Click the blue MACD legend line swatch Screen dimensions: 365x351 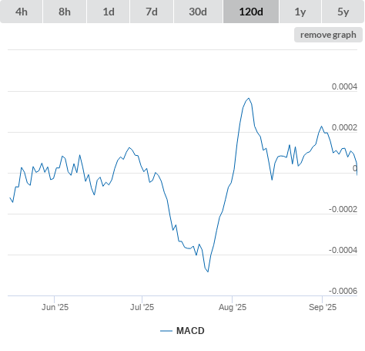point(166,331)
